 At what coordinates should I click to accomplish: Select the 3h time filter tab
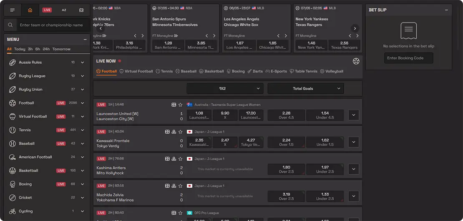point(30,49)
